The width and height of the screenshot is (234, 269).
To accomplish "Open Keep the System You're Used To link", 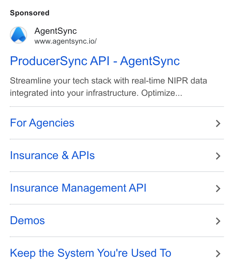I will (x=91, y=253).
